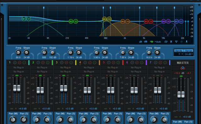201x124 pixels.
Task: Toggle the green fader link above band 2 faders
Action: (x=40, y=75)
